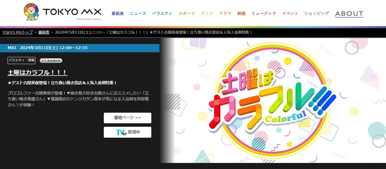Click the バラエティ・情報 genre tag
The height and width of the screenshot is (169, 386).
click(x=22, y=60)
